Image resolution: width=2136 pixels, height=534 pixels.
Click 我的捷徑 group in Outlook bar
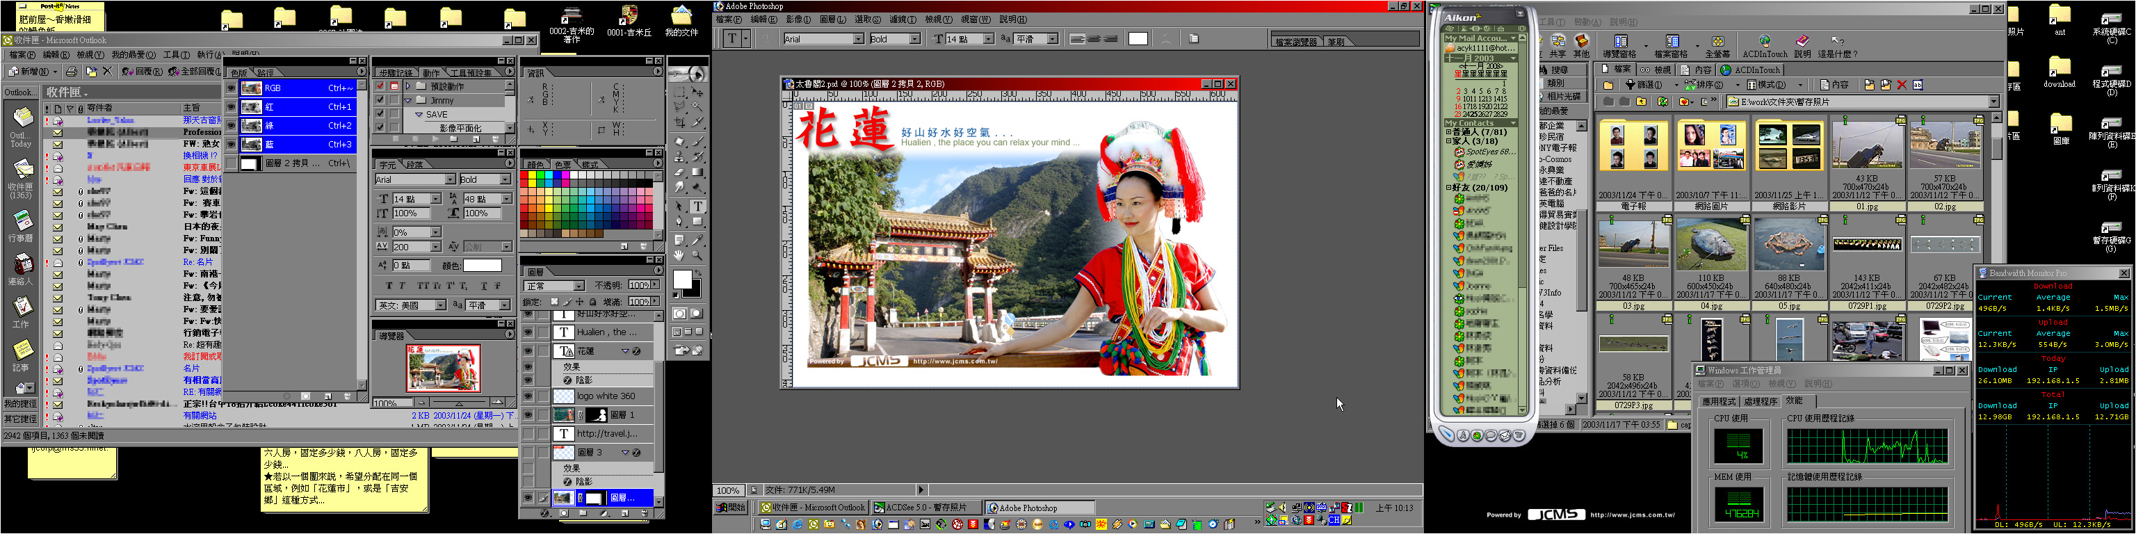20,404
